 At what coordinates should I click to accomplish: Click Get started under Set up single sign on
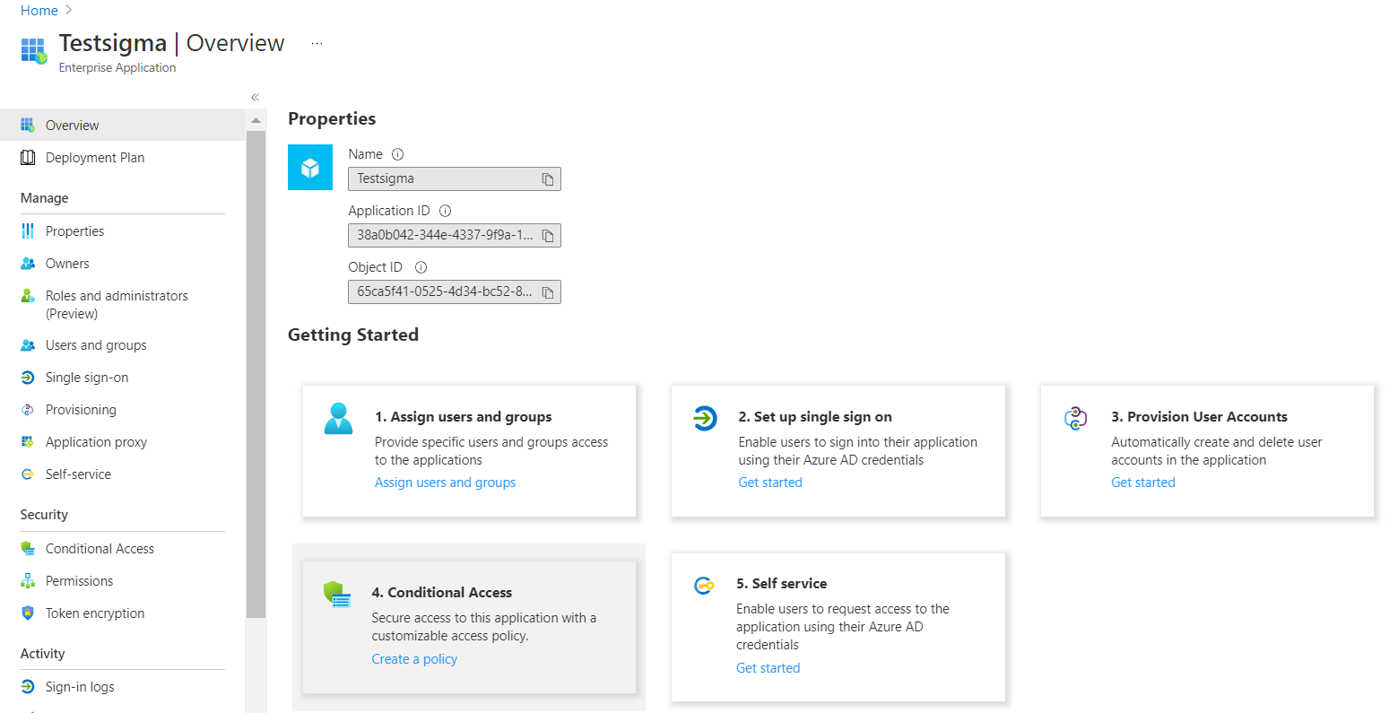[x=770, y=483]
